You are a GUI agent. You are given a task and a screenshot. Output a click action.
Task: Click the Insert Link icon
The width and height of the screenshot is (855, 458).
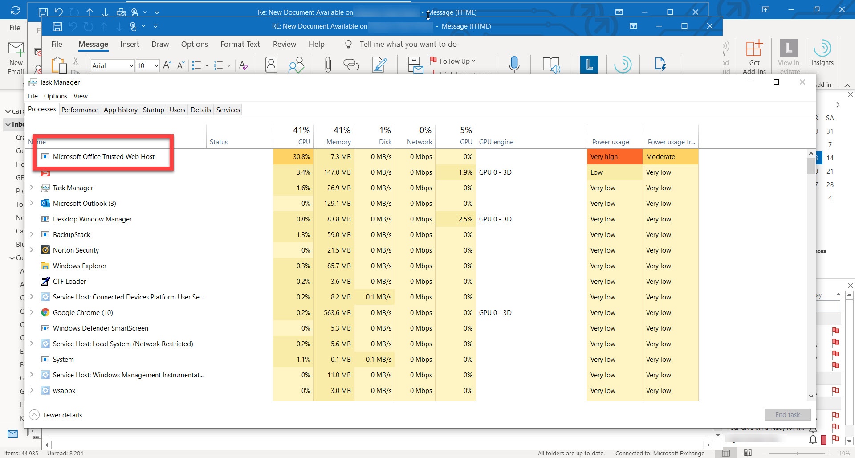point(351,65)
